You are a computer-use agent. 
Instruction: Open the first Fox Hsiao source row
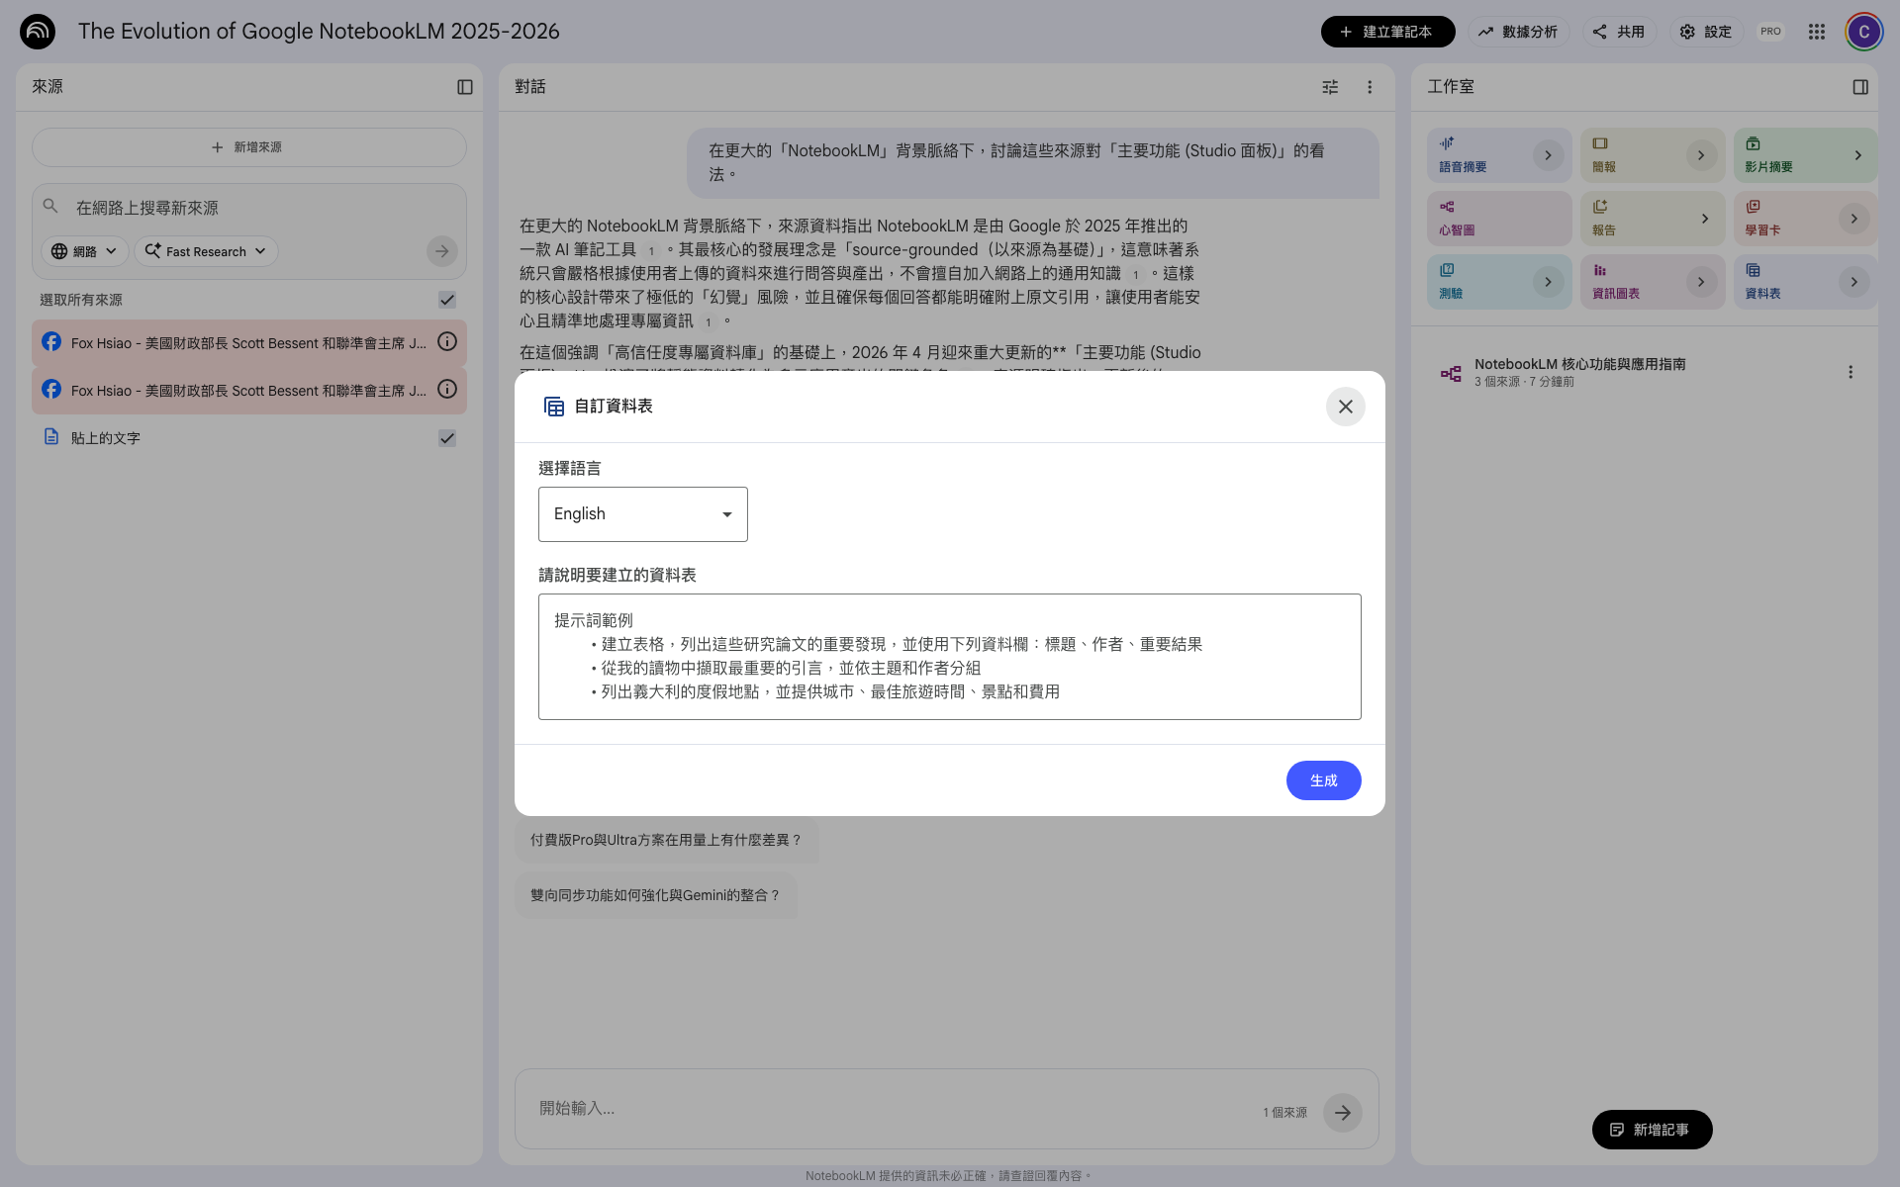click(248, 342)
